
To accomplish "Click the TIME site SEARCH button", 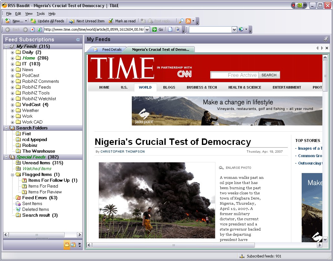I will click(x=269, y=75).
